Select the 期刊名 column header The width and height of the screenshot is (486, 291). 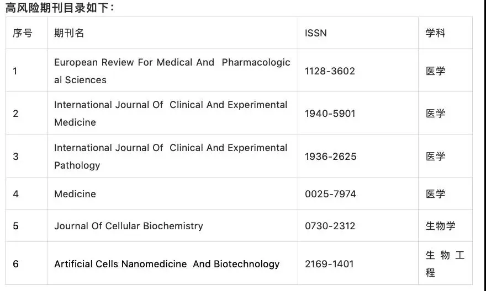(69, 33)
